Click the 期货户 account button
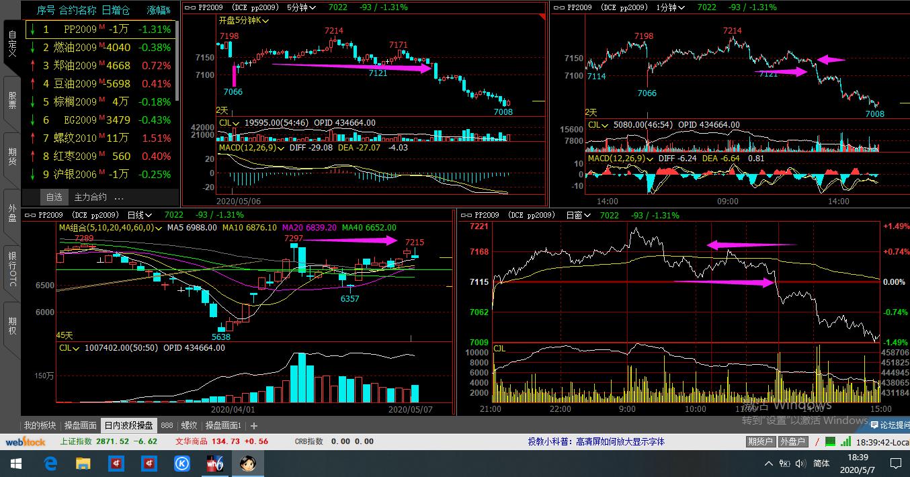This screenshot has height=477, width=910. [760, 442]
